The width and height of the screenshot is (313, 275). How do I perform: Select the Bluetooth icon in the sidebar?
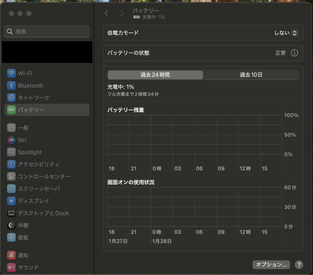click(11, 85)
